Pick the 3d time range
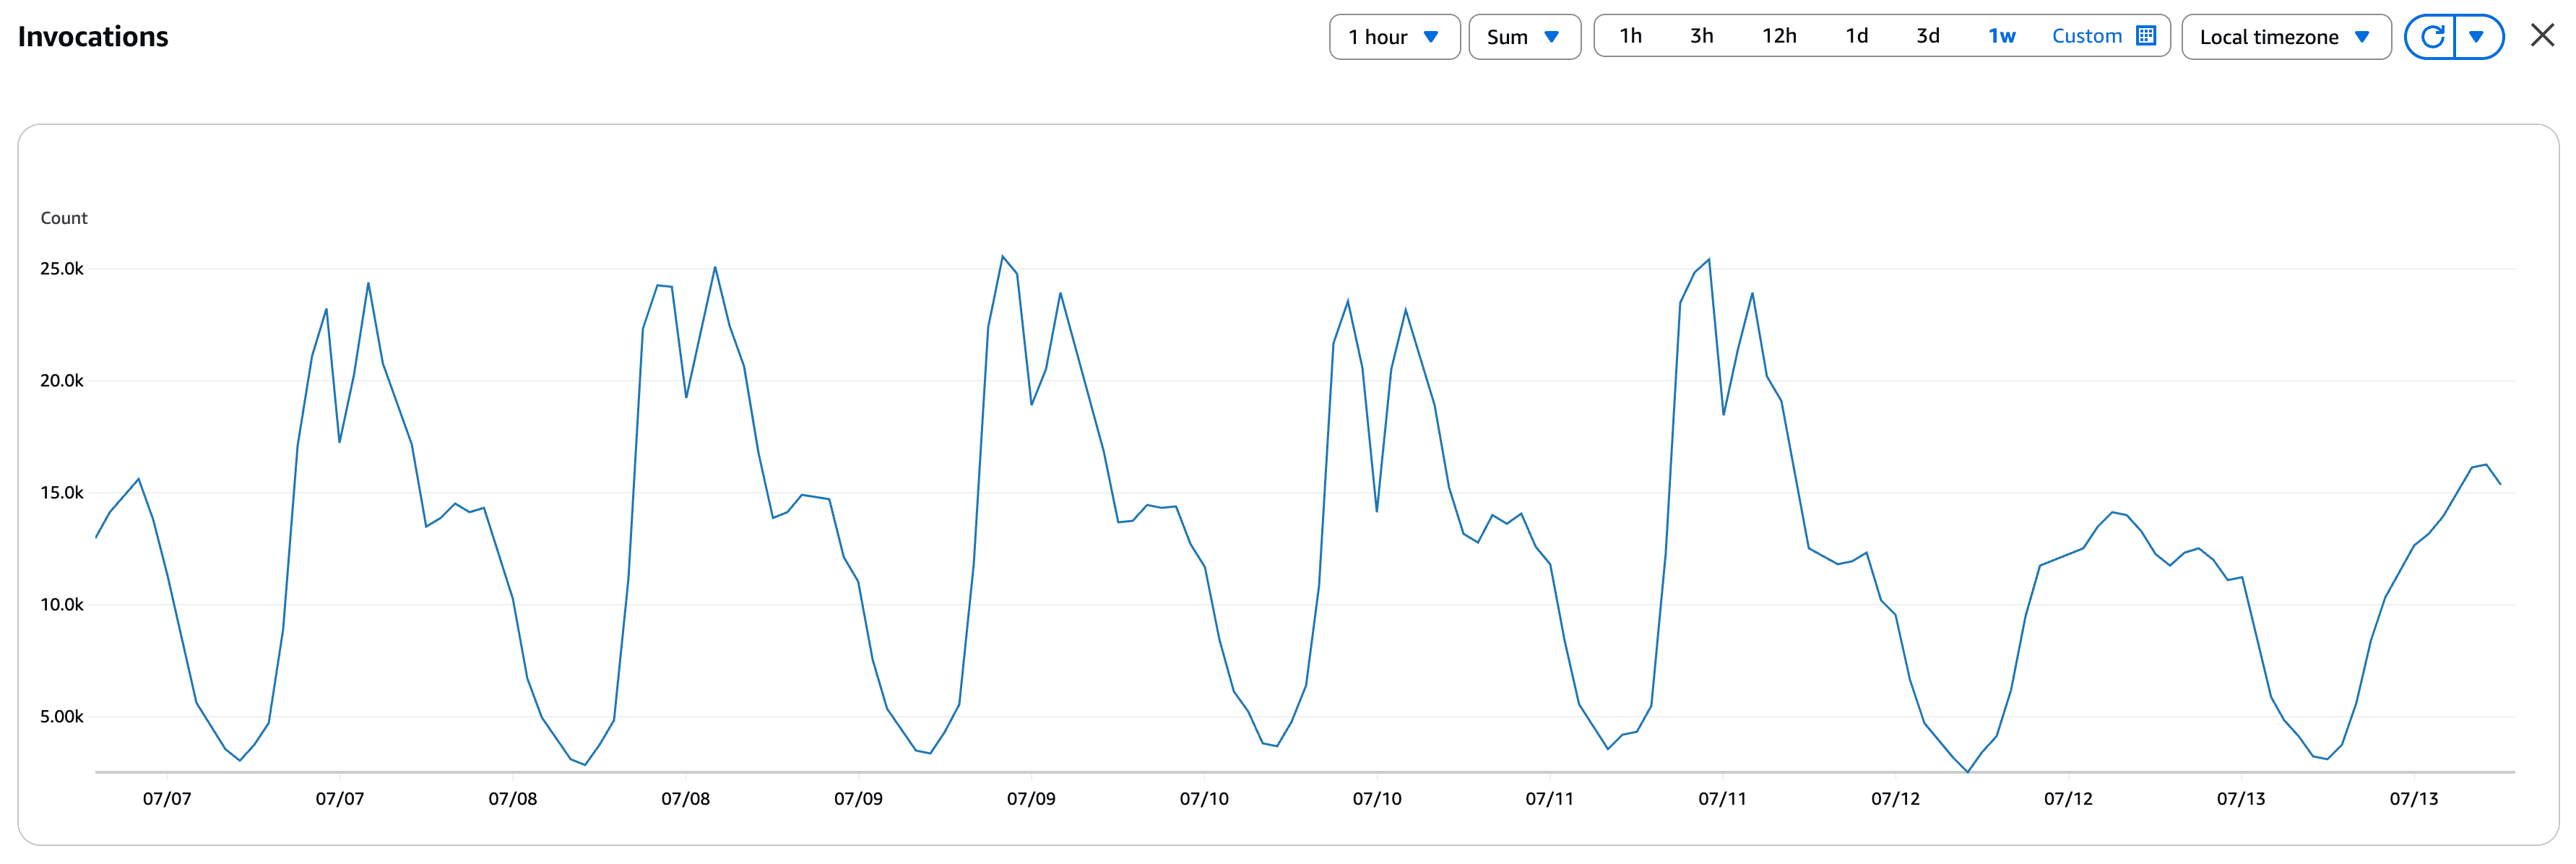Viewport: 2576px width, 864px height. coord(1928,37)
